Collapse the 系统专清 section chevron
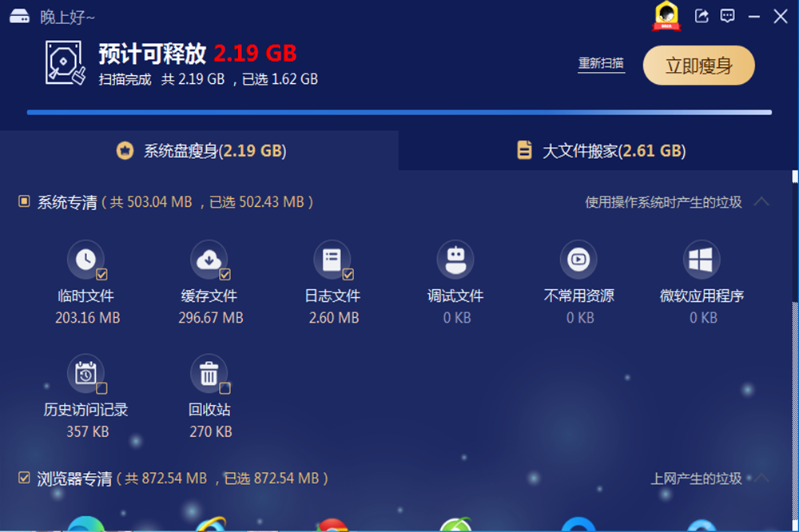The height and width of the screenshot is (532, 799). coord(761,201)
